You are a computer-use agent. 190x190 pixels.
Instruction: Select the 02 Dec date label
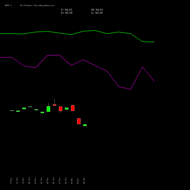pos(78,180)
